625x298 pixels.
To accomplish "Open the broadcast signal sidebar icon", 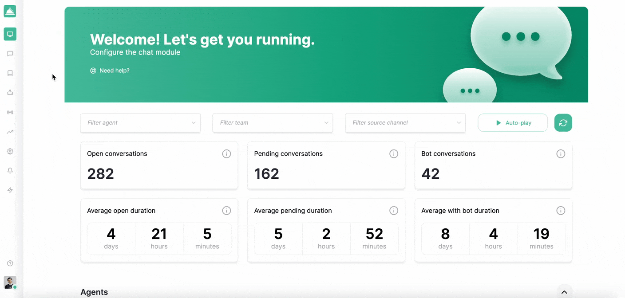I will 10,112.
